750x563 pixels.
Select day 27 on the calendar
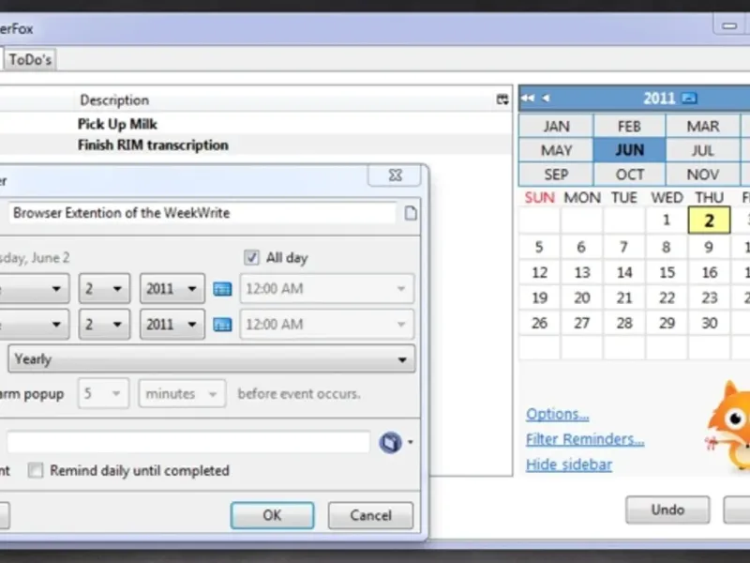point(581,323)
